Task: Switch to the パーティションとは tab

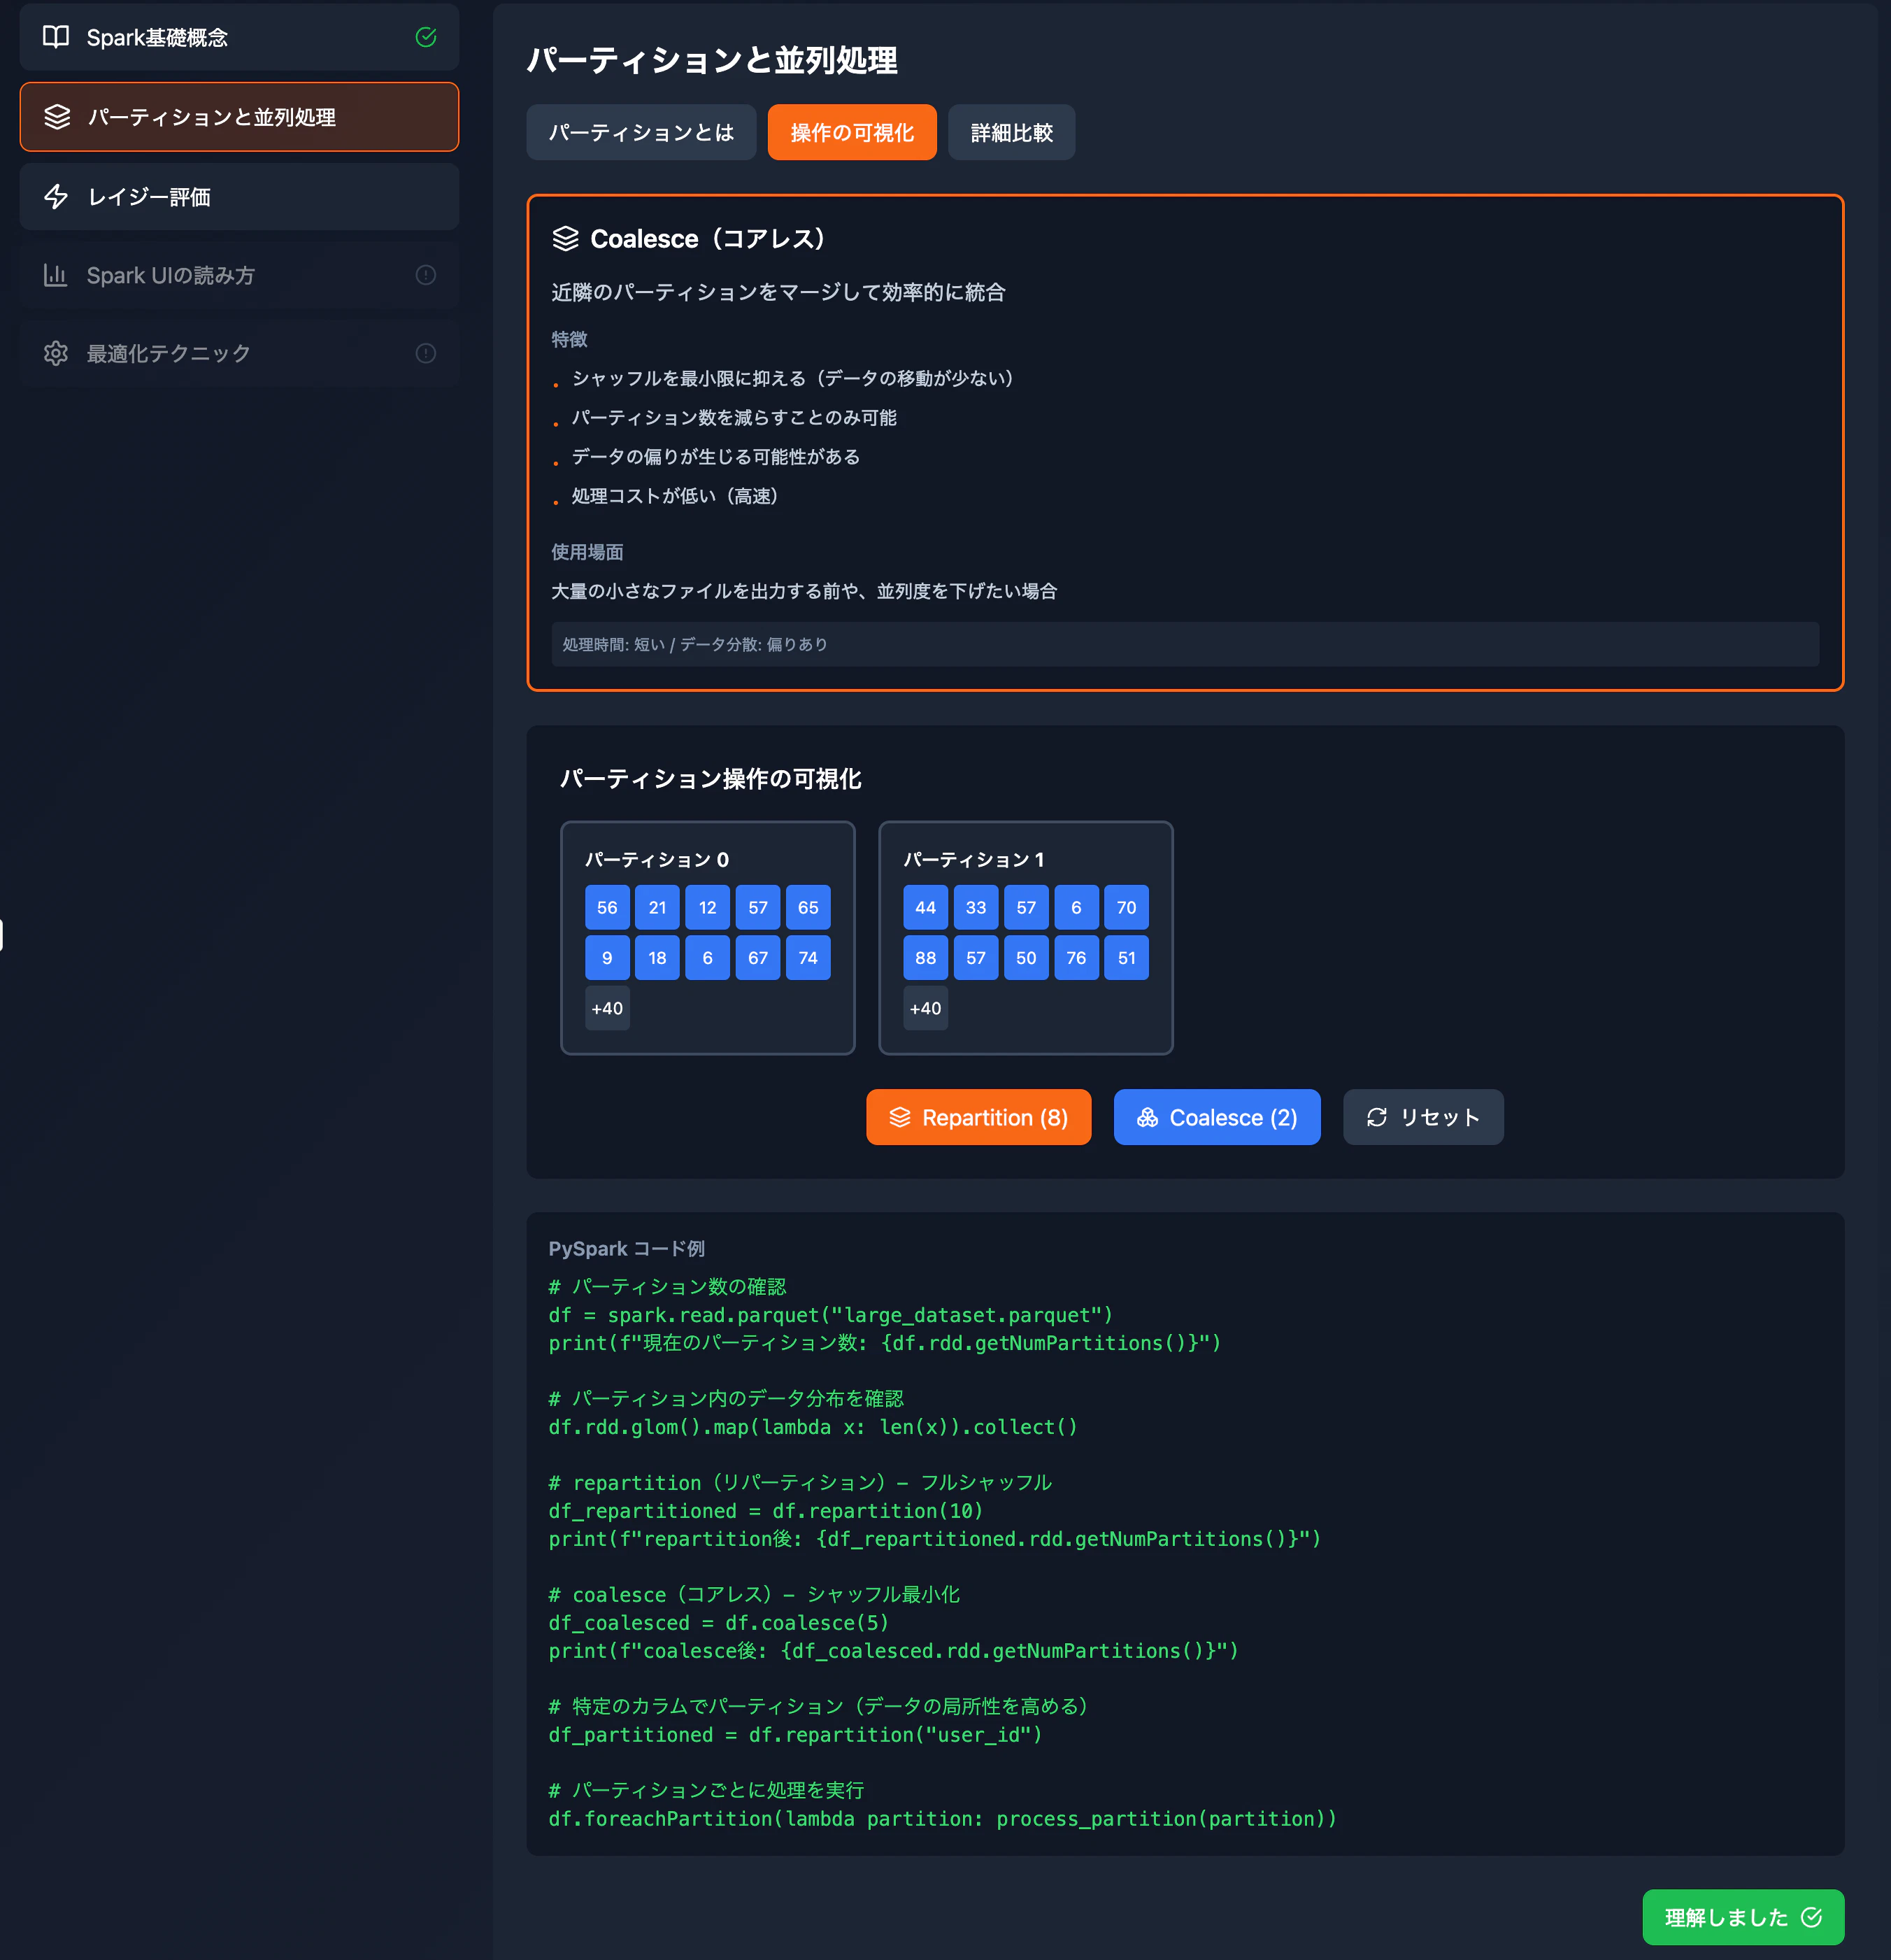Action: coord(641,132)
